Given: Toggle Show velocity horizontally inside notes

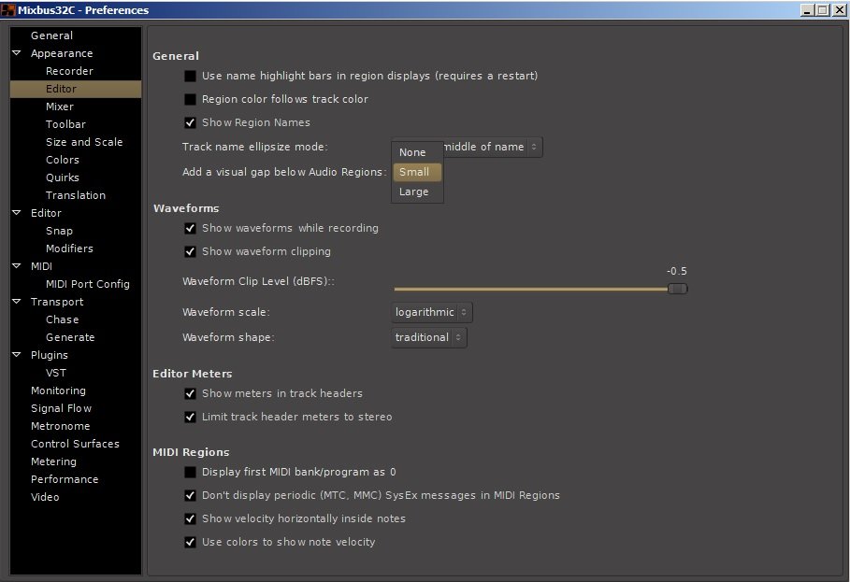Looking at the screenshot, I should tap(190, 518).
